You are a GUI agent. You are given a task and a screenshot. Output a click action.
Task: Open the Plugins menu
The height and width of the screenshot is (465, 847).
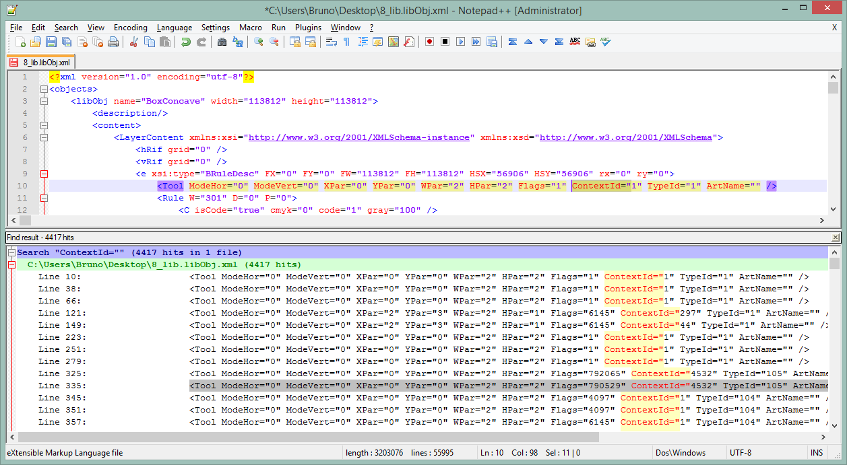point(308,28)
